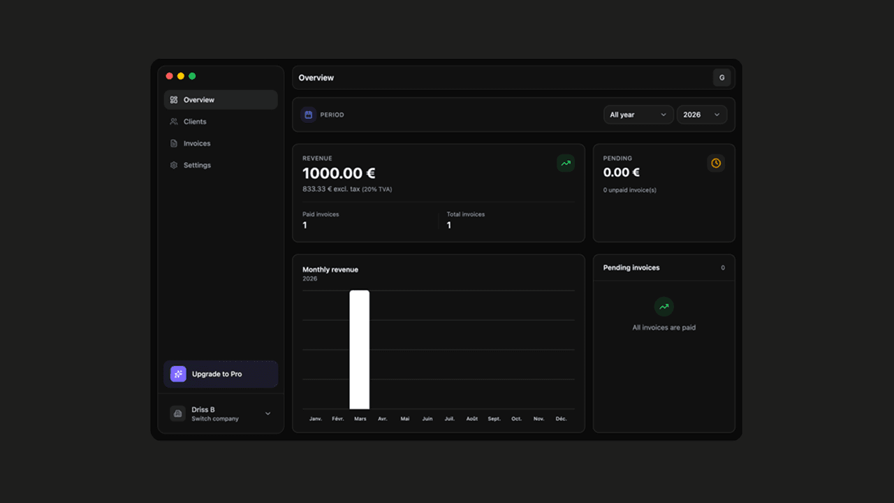Click the green icon above All invoices are paid

pyautogui.click(x=664, y=307)
